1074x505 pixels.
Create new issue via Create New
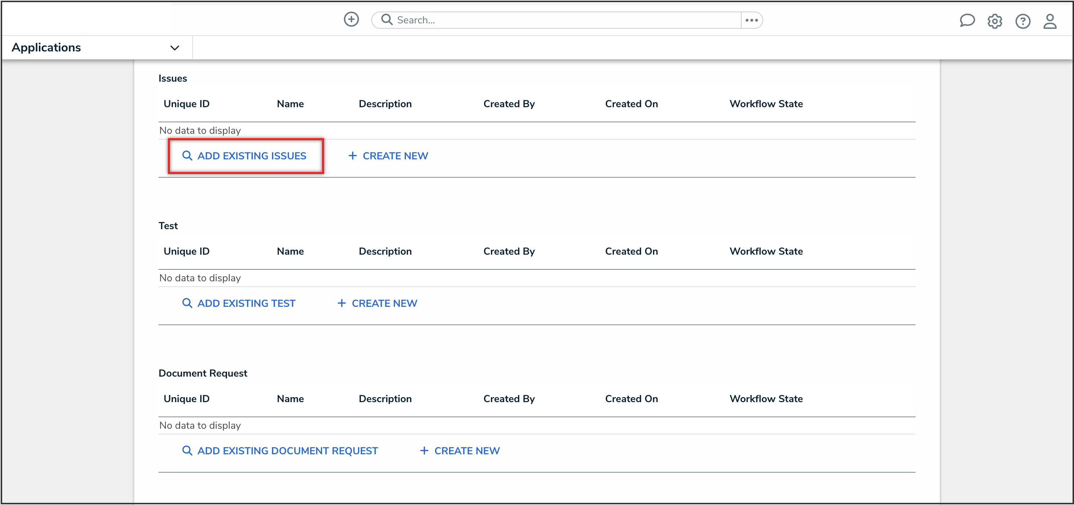pyautogui.click(x=388, y=156)
